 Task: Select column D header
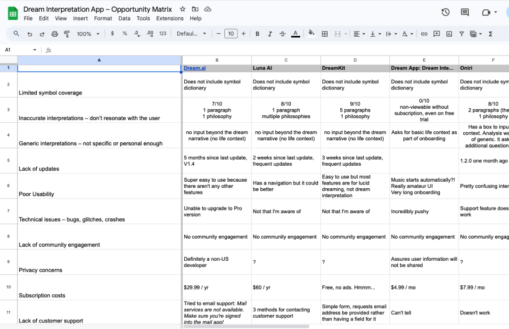[355, 60]
